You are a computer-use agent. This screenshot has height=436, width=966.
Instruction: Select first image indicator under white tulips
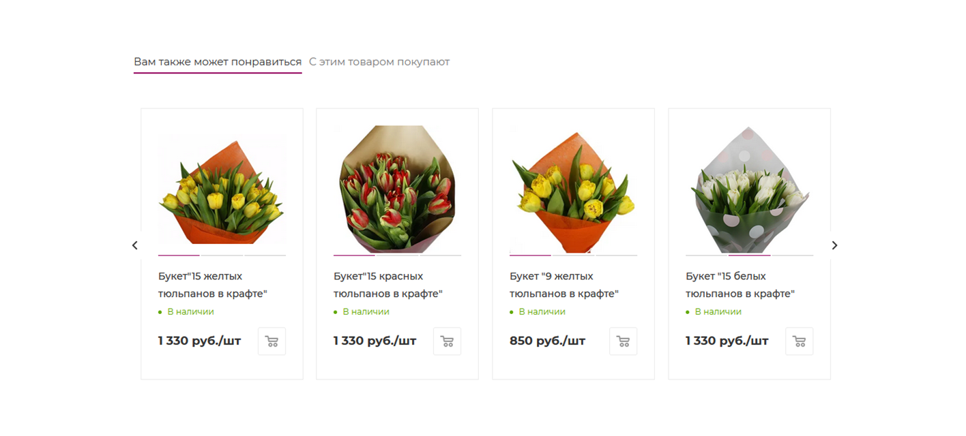[x=707, y=255]
